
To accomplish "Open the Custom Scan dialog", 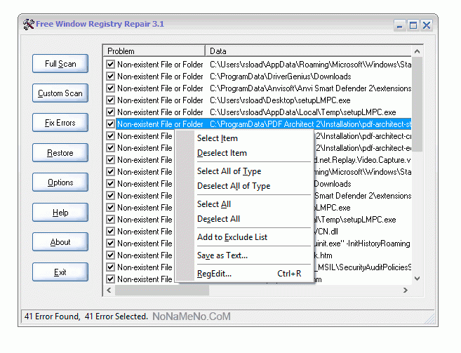I will [60, 93].
